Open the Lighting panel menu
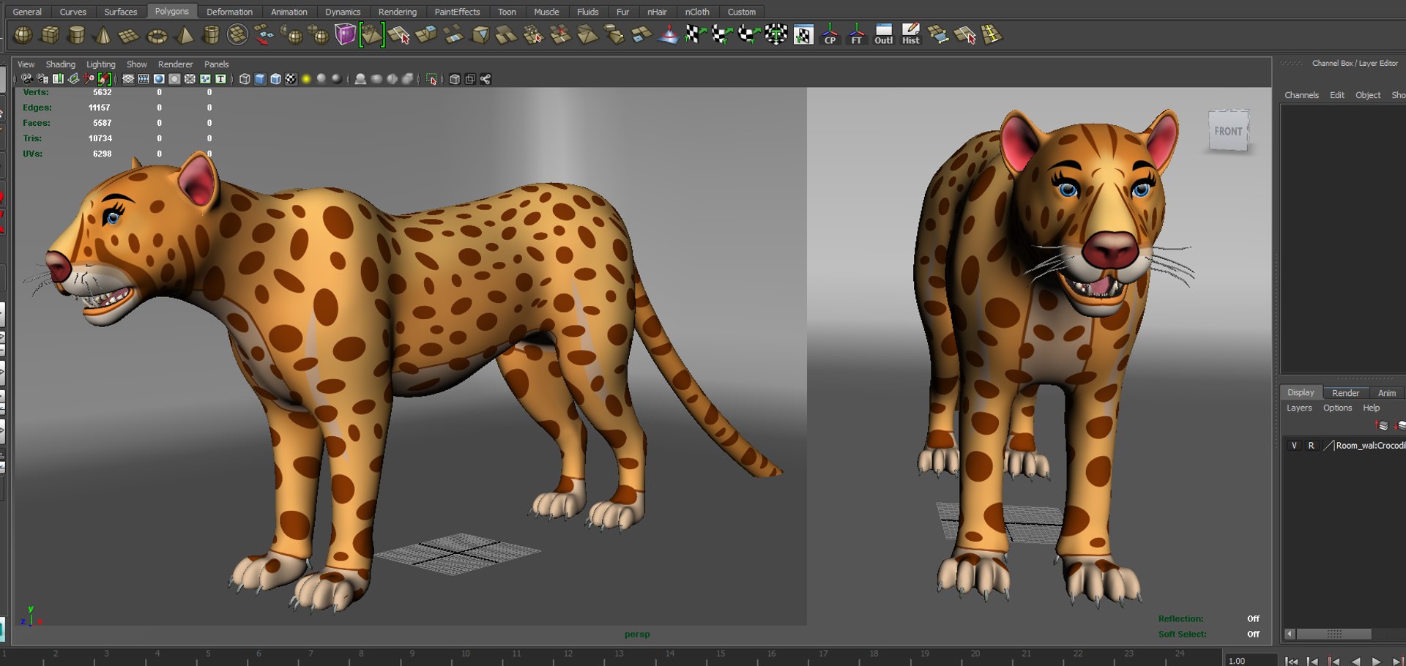This screenshot has width=1406, height=666. [x=100, y=64]
